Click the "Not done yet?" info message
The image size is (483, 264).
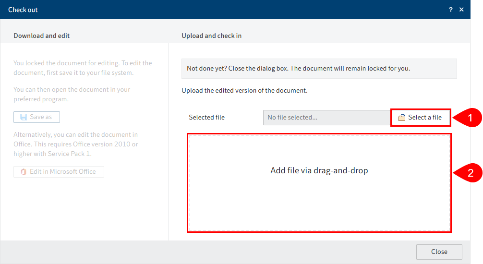[x=319, y=68]
